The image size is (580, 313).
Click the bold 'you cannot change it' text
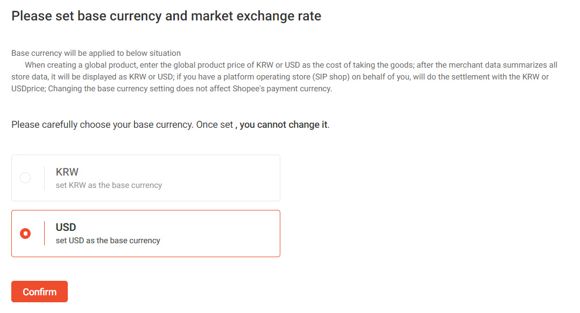[284, 125]
